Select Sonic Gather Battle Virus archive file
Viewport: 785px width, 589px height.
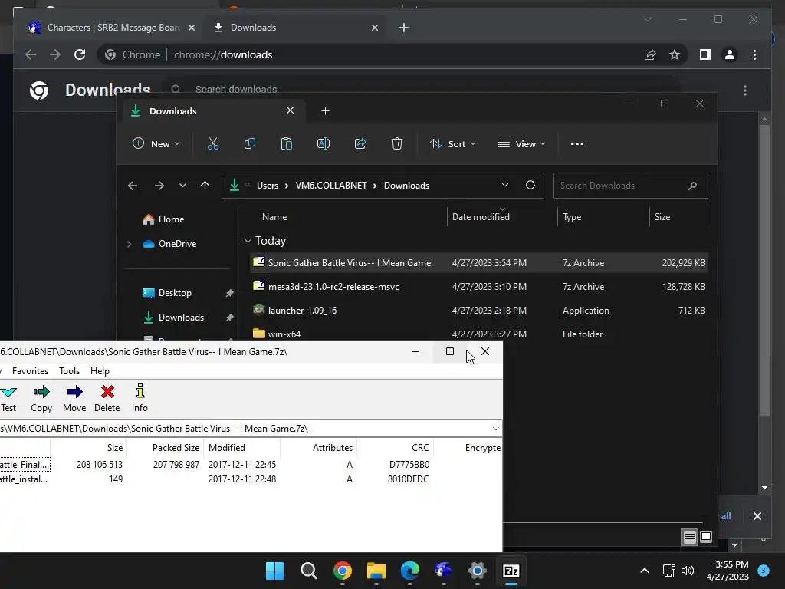coord(478,263)
